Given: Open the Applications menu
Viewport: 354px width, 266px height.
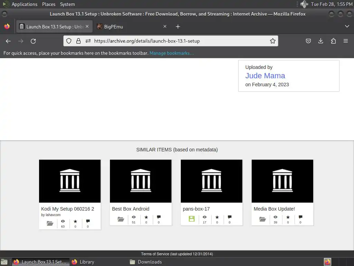Looking at the screenshot, I should coord(25,4).
